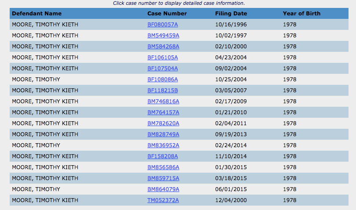The width and height of the screenshot is (356, 210).
Task: Click the Filing Date column header
Action: pyautogui.click(x=231, y=14)
